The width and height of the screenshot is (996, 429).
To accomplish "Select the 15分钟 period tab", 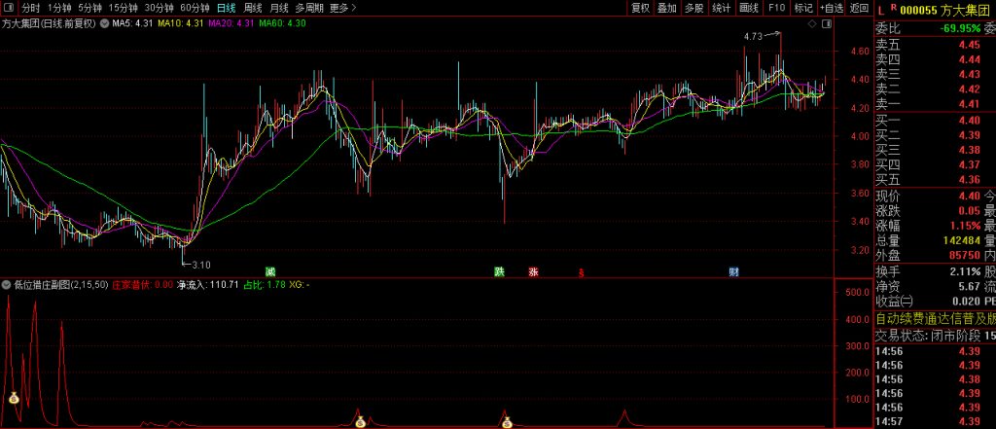I will tap(123, 8).
